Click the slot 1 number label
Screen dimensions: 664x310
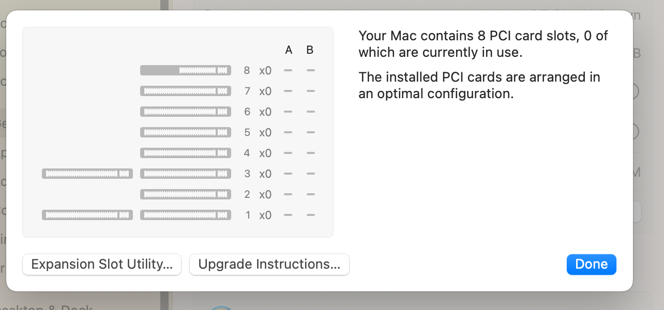click(x=247, y=215)
